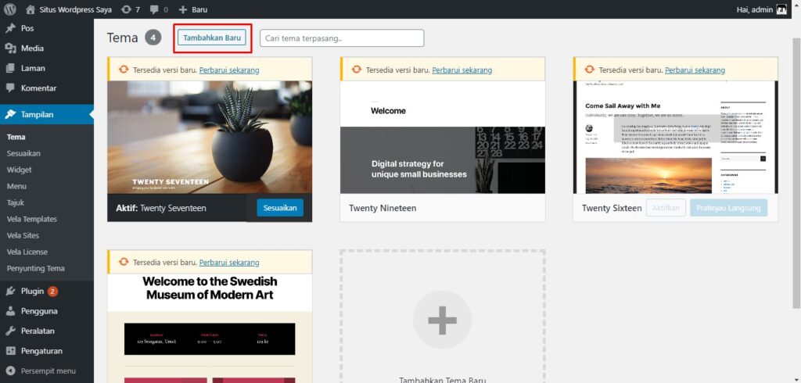Click the Twenty Nineteen theme name
Viewport: 801px width, 383px height.
tap(383, 208)
